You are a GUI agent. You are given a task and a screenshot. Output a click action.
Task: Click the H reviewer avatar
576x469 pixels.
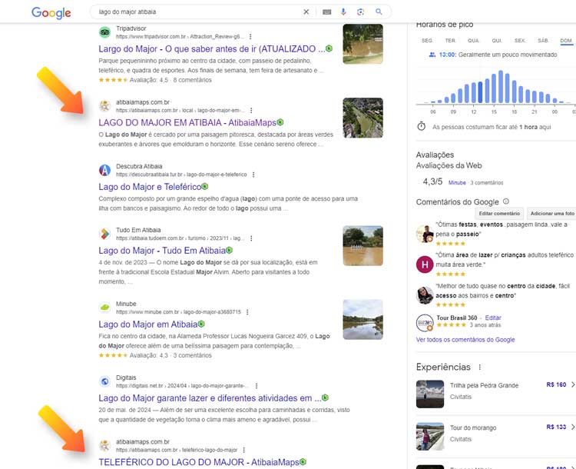425,264
